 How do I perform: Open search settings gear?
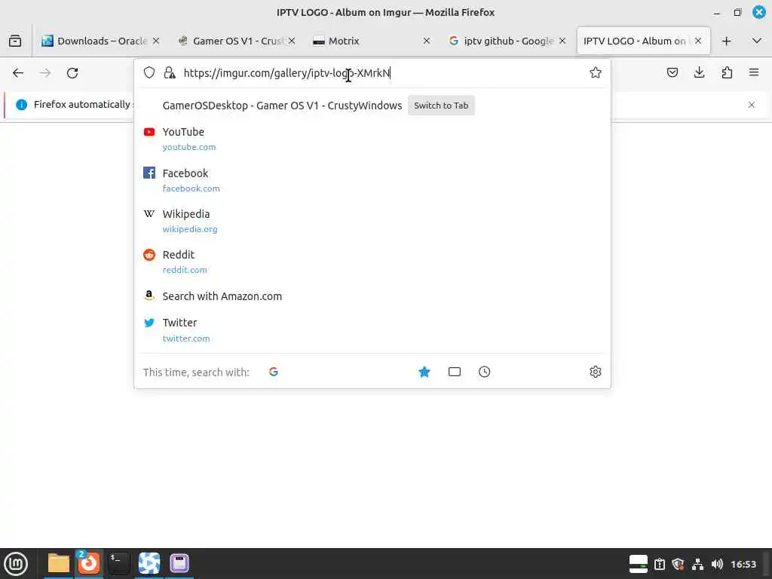click(x=596, y=372)
